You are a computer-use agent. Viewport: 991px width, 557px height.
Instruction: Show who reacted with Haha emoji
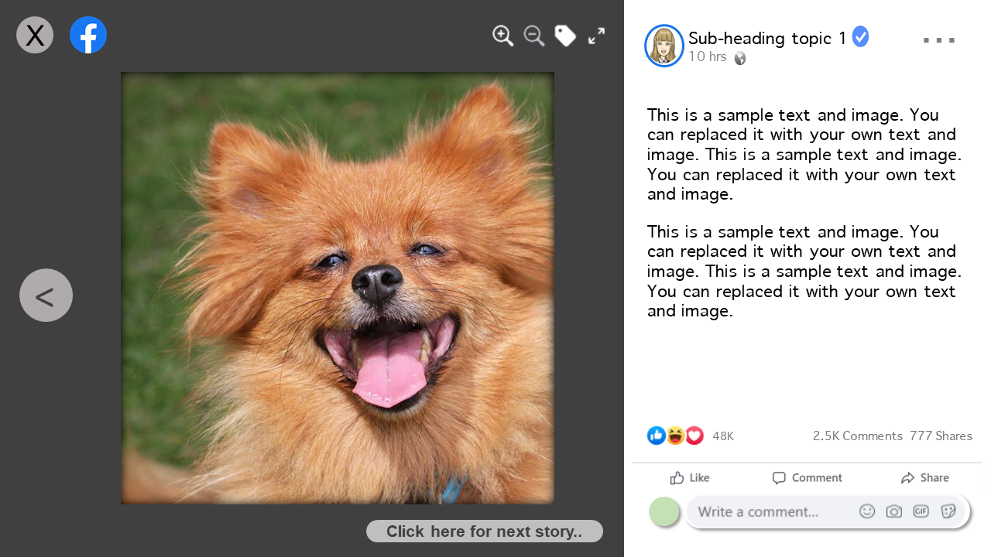pos(675,436)
